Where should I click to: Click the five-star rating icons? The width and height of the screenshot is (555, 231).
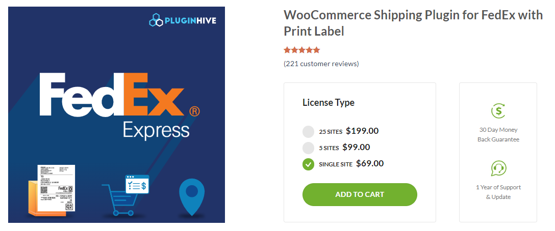[302, 50]
